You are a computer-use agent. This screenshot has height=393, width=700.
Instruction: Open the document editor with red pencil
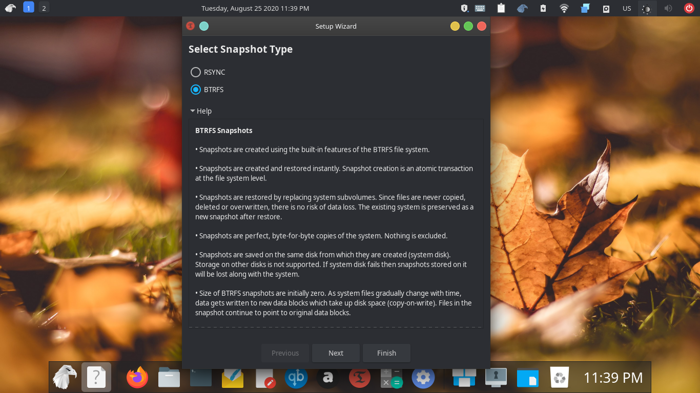265,378
